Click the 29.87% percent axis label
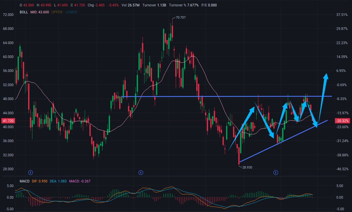Image resolution: width=352 pixels, height=212 pixels. coord(342,29)
